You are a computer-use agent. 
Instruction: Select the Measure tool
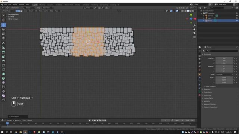click(3, 48)
